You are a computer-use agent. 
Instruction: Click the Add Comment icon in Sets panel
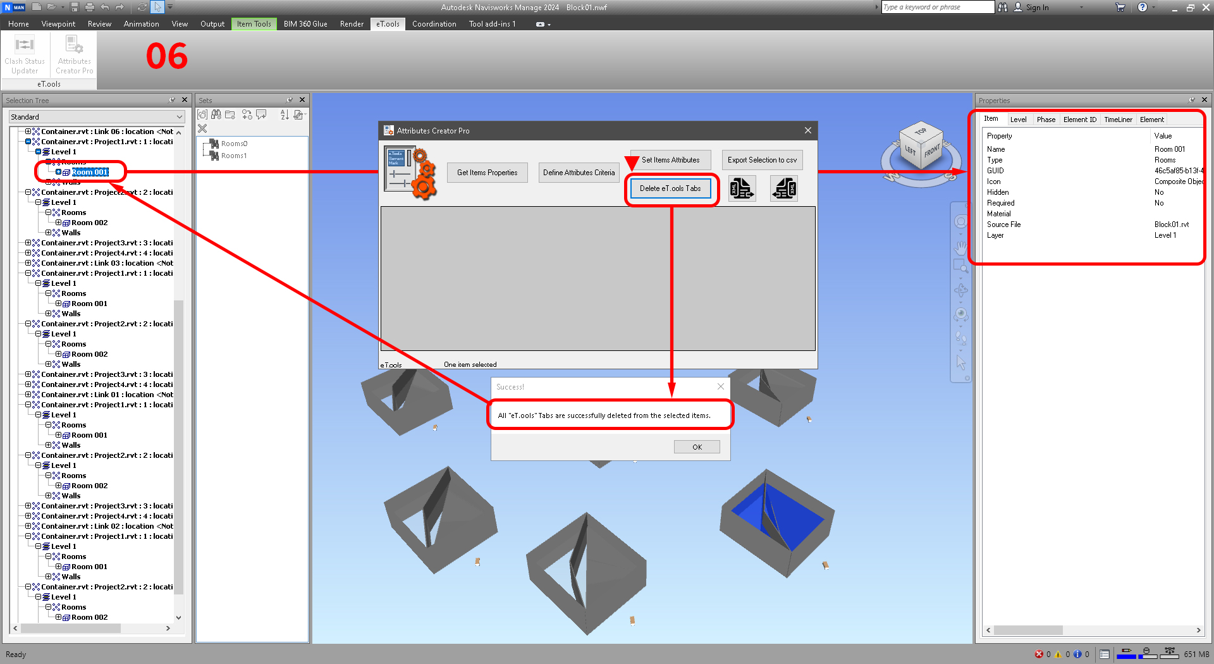(x=261, y=114)
